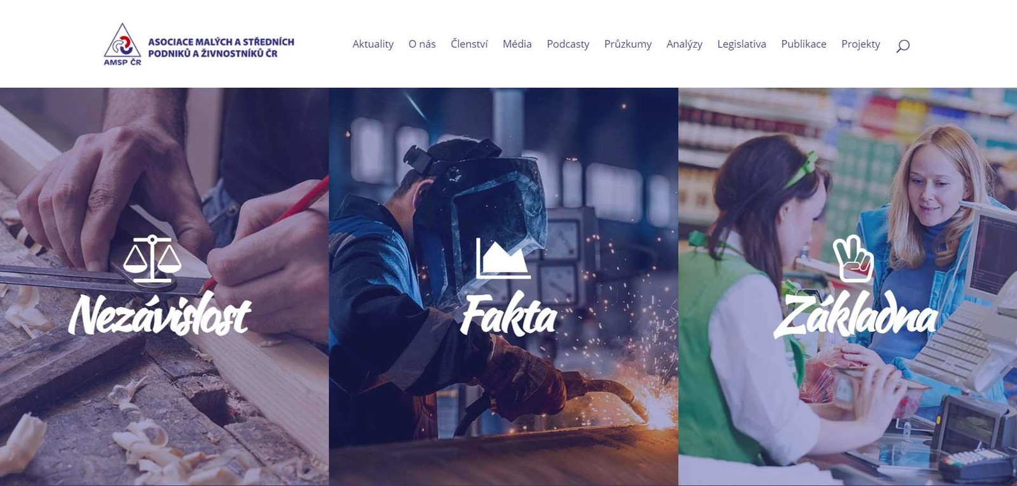Go to the Legislativa page

pos(741,44)
